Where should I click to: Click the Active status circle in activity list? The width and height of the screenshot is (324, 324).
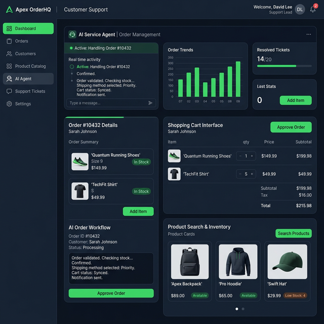pyautogui.click(x=72, y=67)
